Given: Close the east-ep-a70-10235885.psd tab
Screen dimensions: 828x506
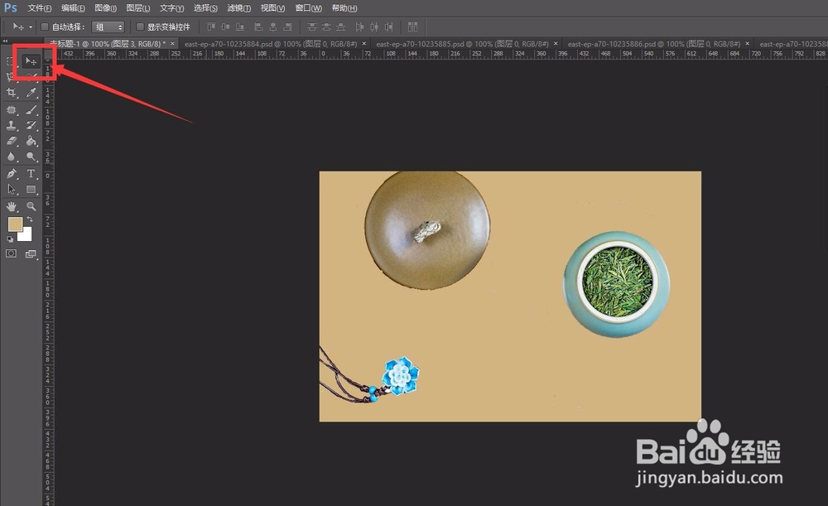Looking at the screenshot, I should coord(556,44).
